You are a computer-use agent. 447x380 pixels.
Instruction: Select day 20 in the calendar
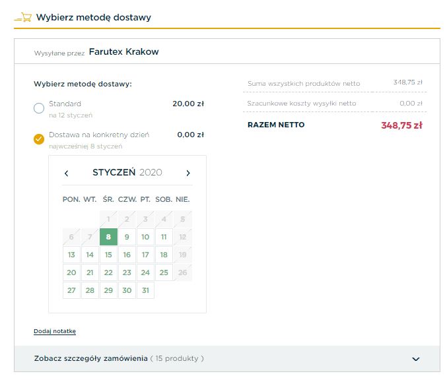point(71,272)
